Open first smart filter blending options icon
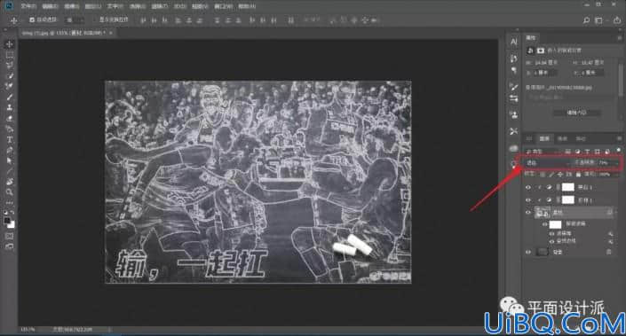Screen dimensions: 626x336 (611, 234)
